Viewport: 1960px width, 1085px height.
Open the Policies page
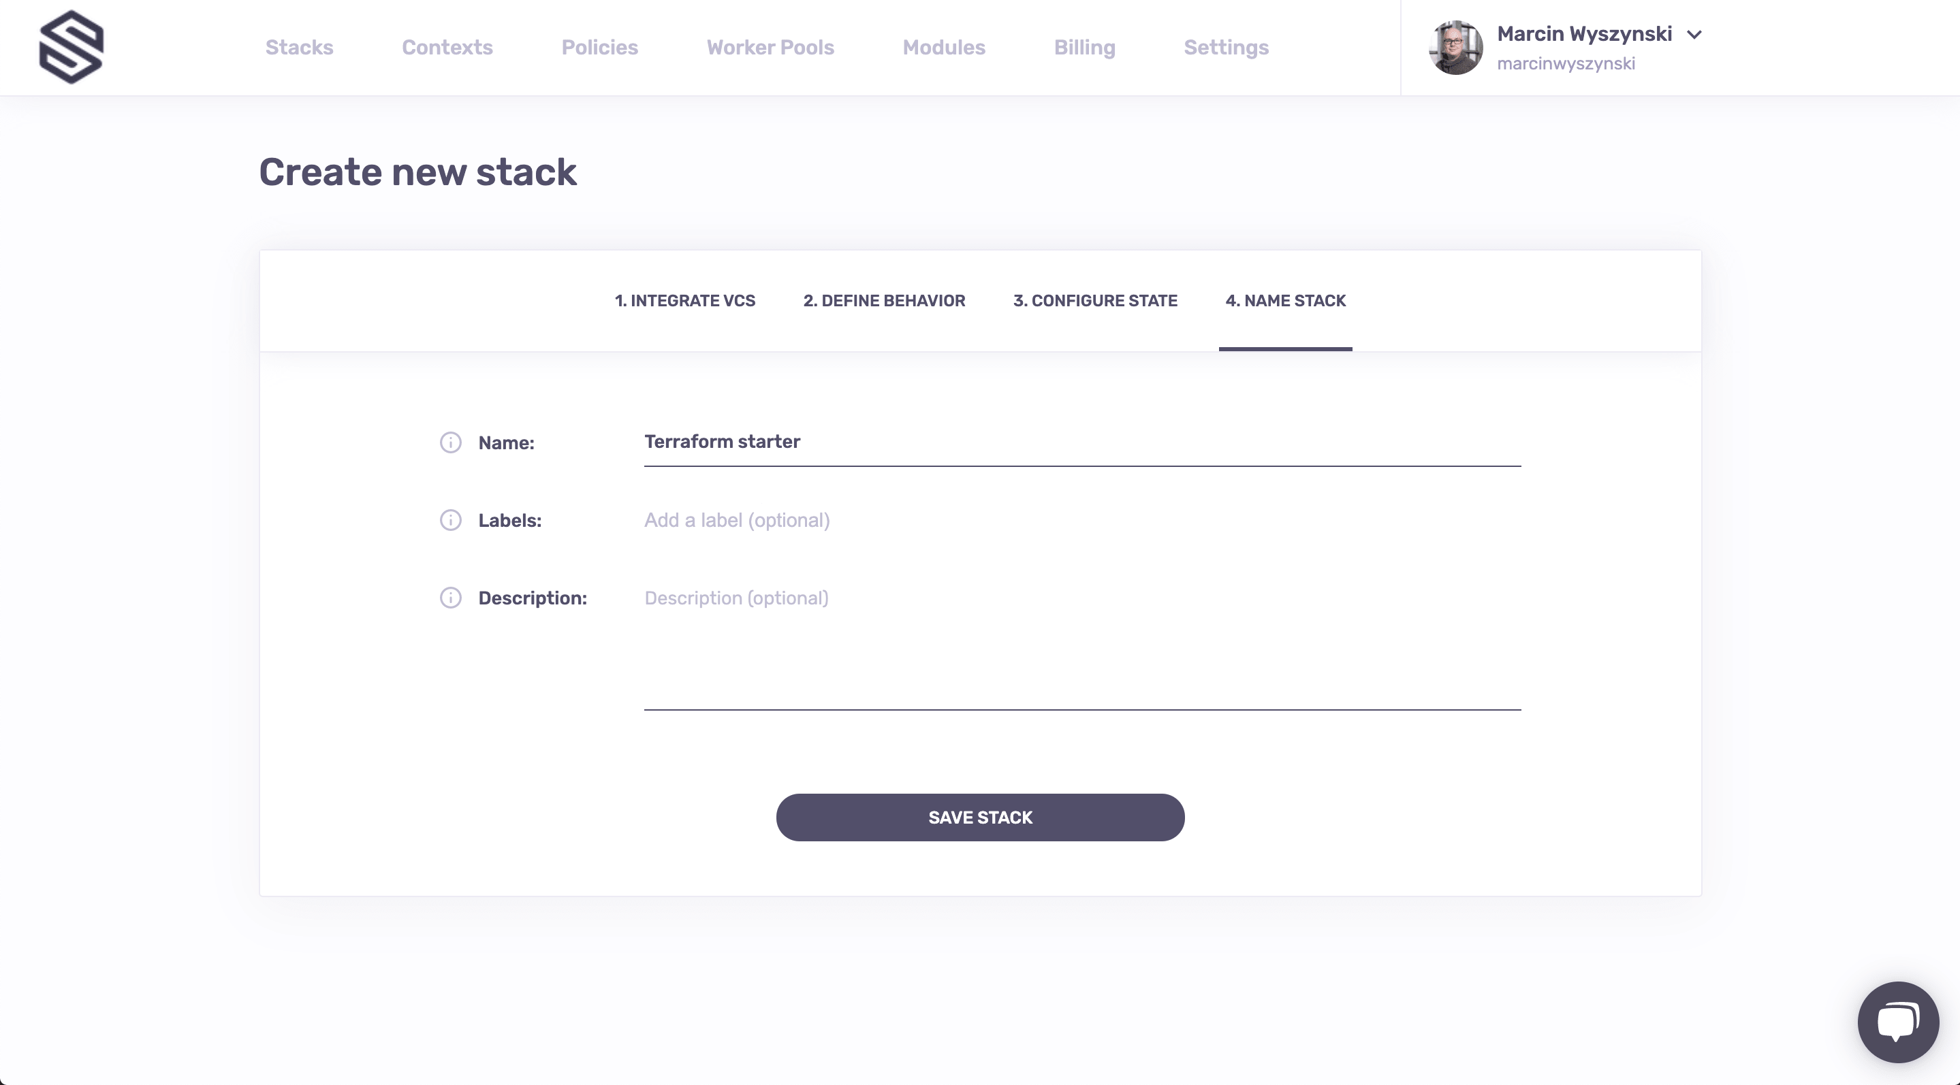coord(599,47)
